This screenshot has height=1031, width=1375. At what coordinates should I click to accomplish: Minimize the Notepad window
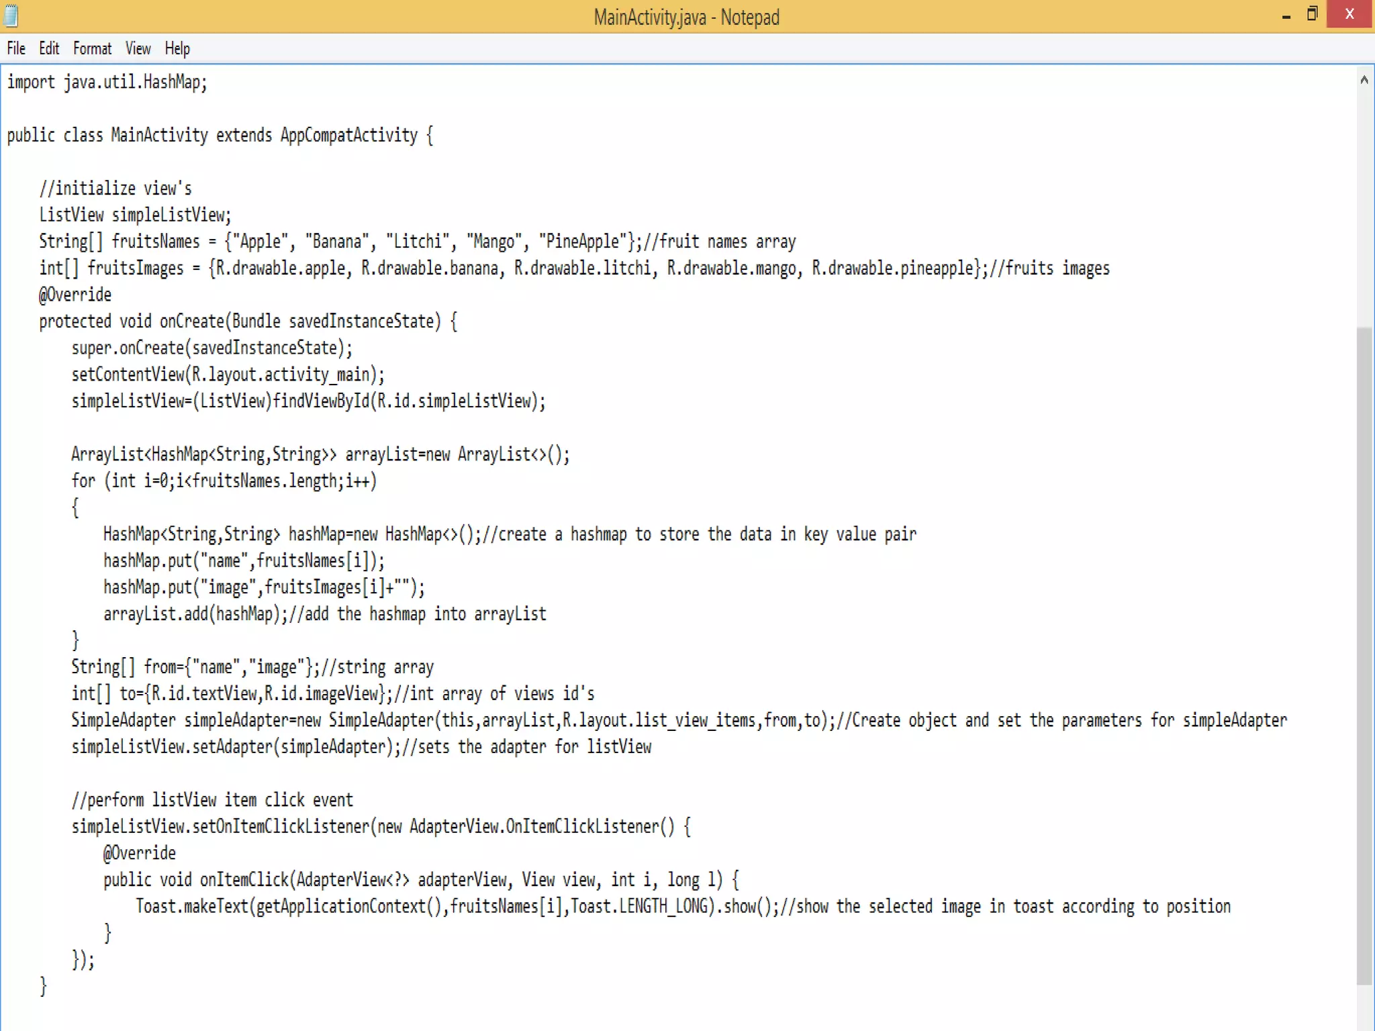point(1286,16)
